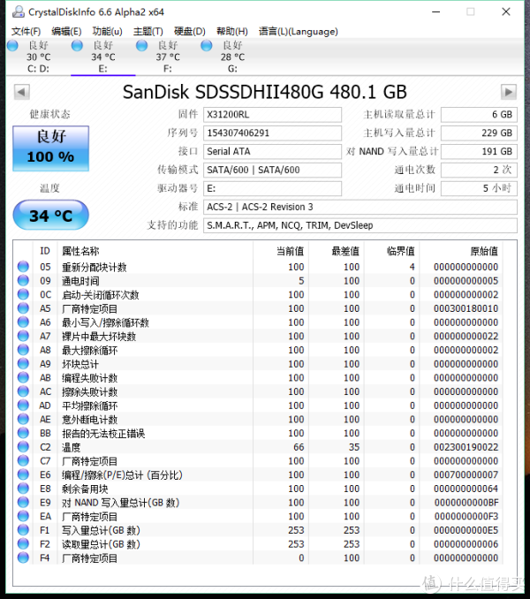530x599 pixels.
Task: Go to previous disk with left arrow
Action: point(22,92)
